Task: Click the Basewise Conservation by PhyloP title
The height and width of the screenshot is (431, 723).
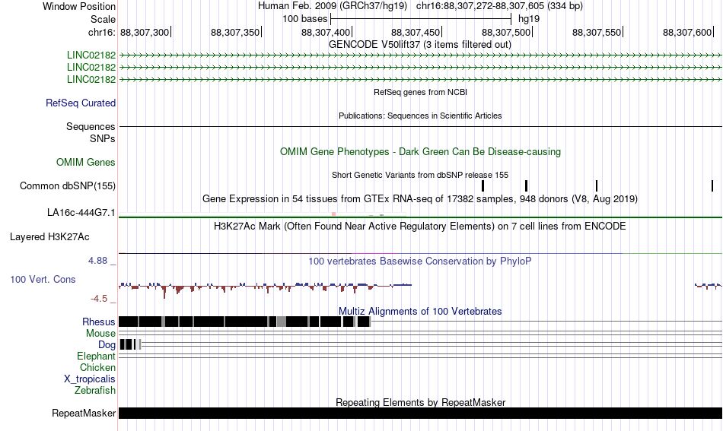Action: coord(420,261)
